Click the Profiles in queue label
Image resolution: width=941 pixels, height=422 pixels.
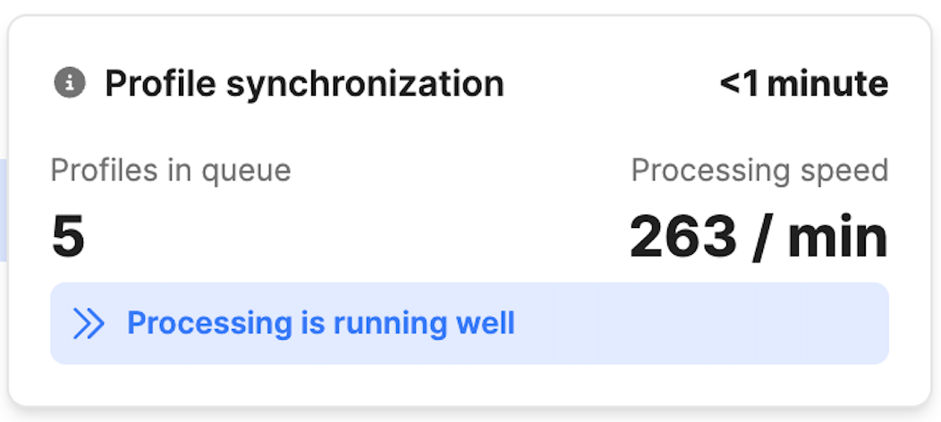coord(171,169)
